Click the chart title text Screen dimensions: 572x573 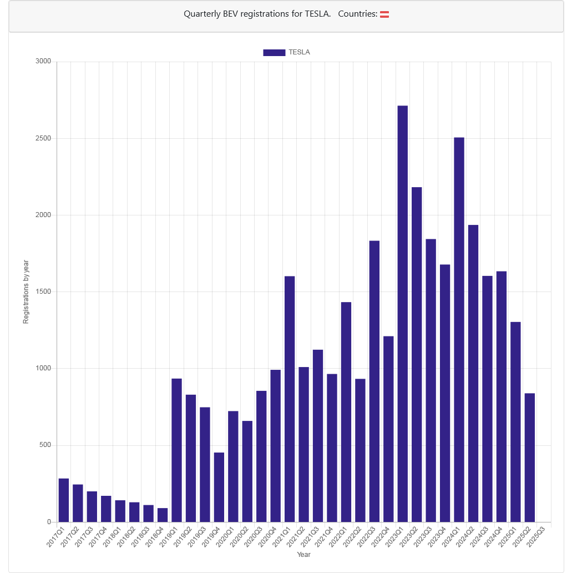[x=257, y=14]
